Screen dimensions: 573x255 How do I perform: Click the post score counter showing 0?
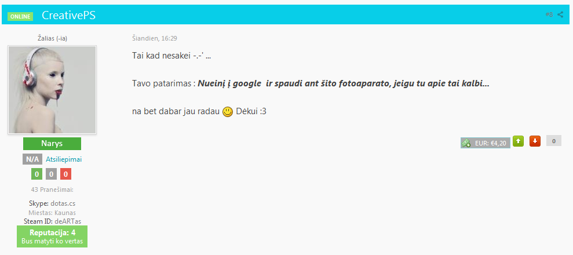pos(554,141)
